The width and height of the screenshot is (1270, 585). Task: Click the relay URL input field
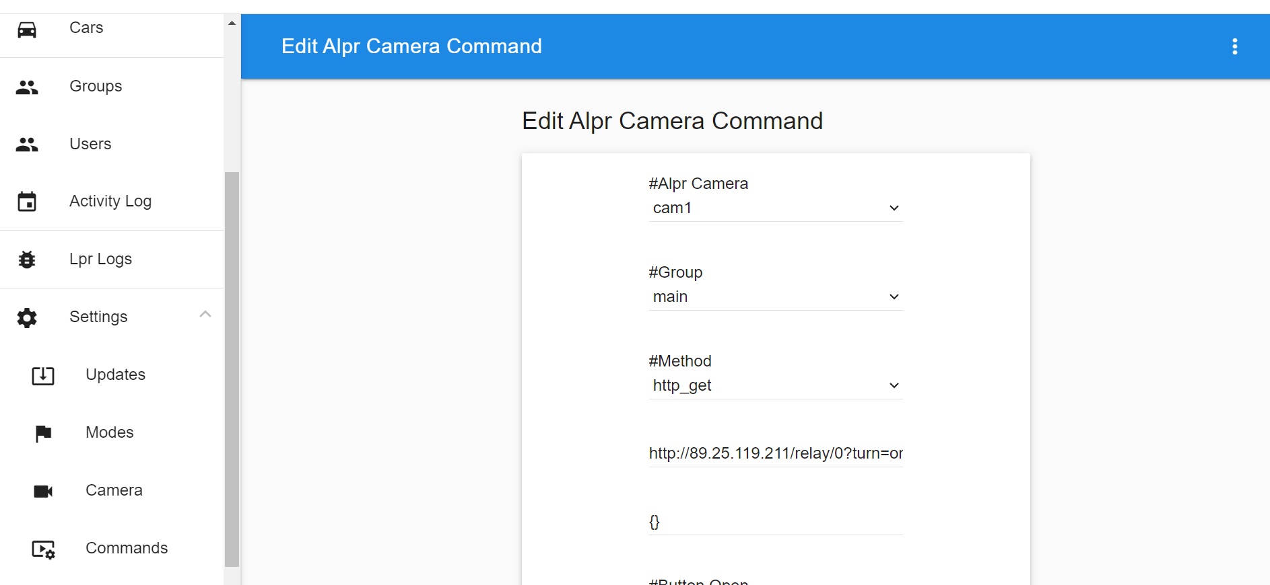(775, 453)
